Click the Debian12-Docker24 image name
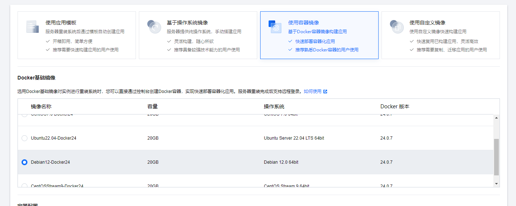 tap(50, 162)
